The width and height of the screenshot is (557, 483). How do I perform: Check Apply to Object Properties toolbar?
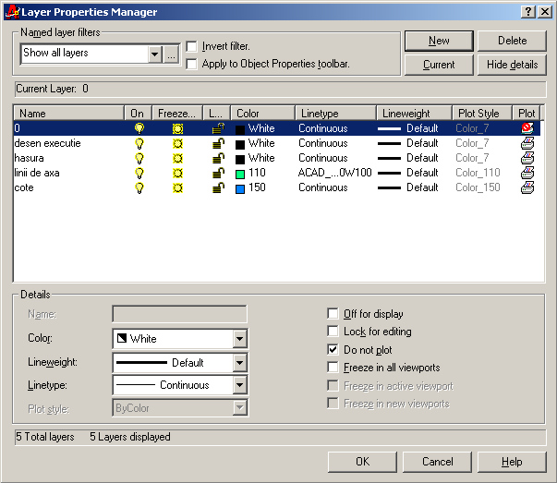pos(191,65)
